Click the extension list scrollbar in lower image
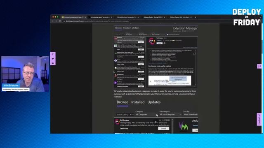The image size is (264, 148). pos(172,126)
